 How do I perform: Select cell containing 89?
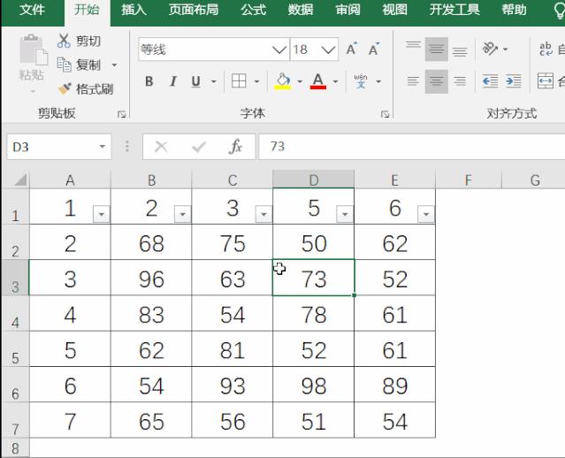pyautogui.click(x=395, y=385)
